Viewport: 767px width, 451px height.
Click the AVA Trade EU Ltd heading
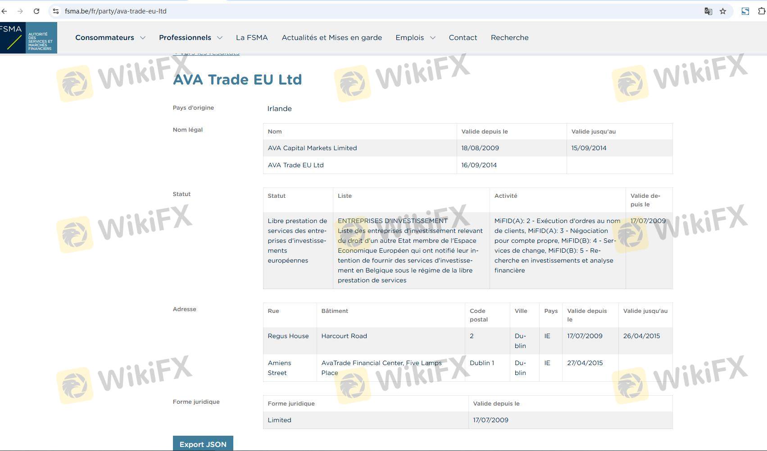click(237, 80)
